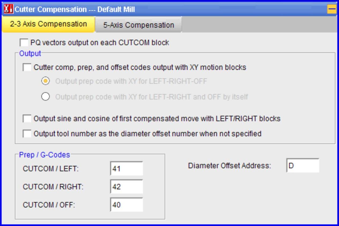The width and height of the screenshot is (339, 226).
Task: Enable PQ vectors output on each CUTCOM block
Action: [x=24, y=43]
